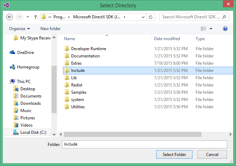236x166 pixels.
Task: Expand chevron after Prog... breadcrumb
Action: [69, 17]
